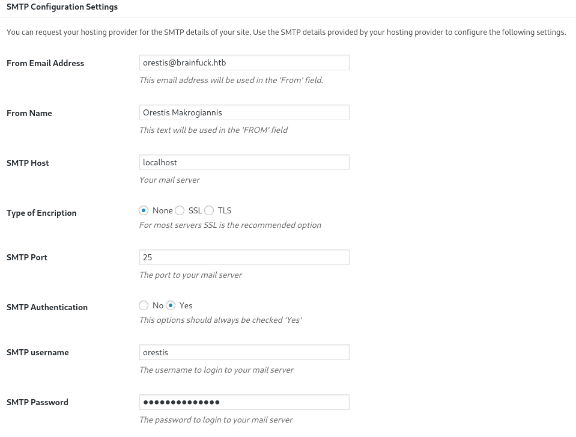This screenshot has width=576, height=437.
Task: Select the None encryption radio button
Action: point(144,210)
